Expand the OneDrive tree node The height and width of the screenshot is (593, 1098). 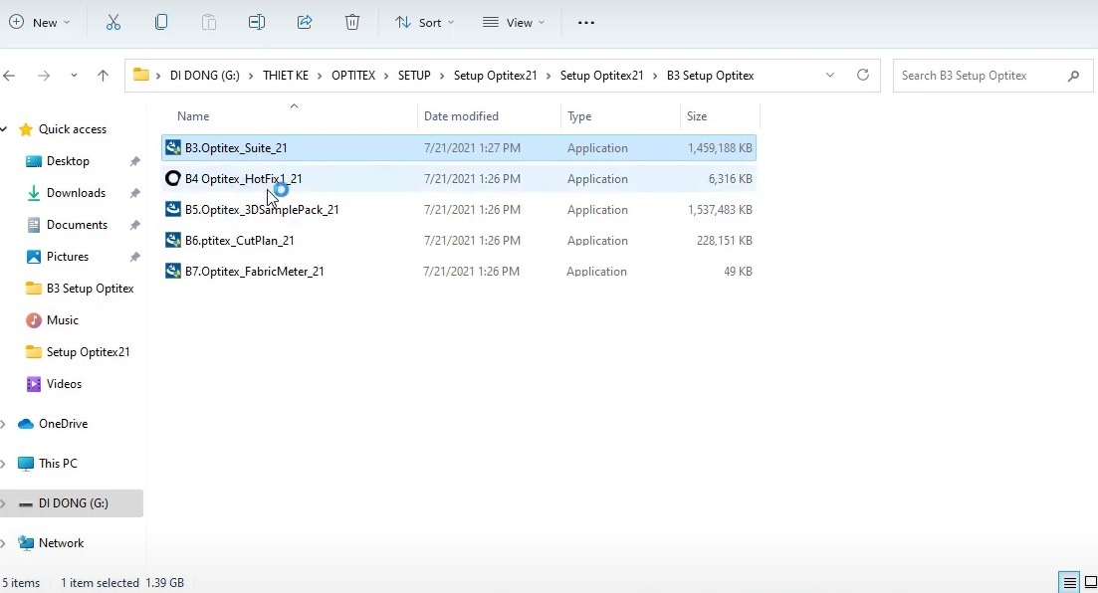[x=4, y=424]
